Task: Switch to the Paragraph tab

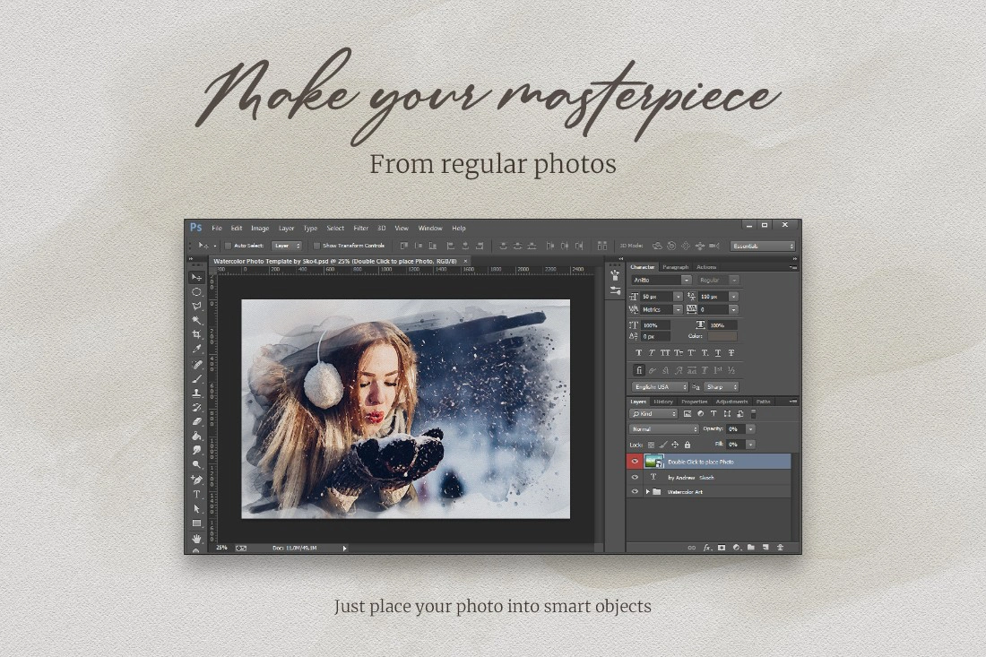Action: tap(675, 266)
